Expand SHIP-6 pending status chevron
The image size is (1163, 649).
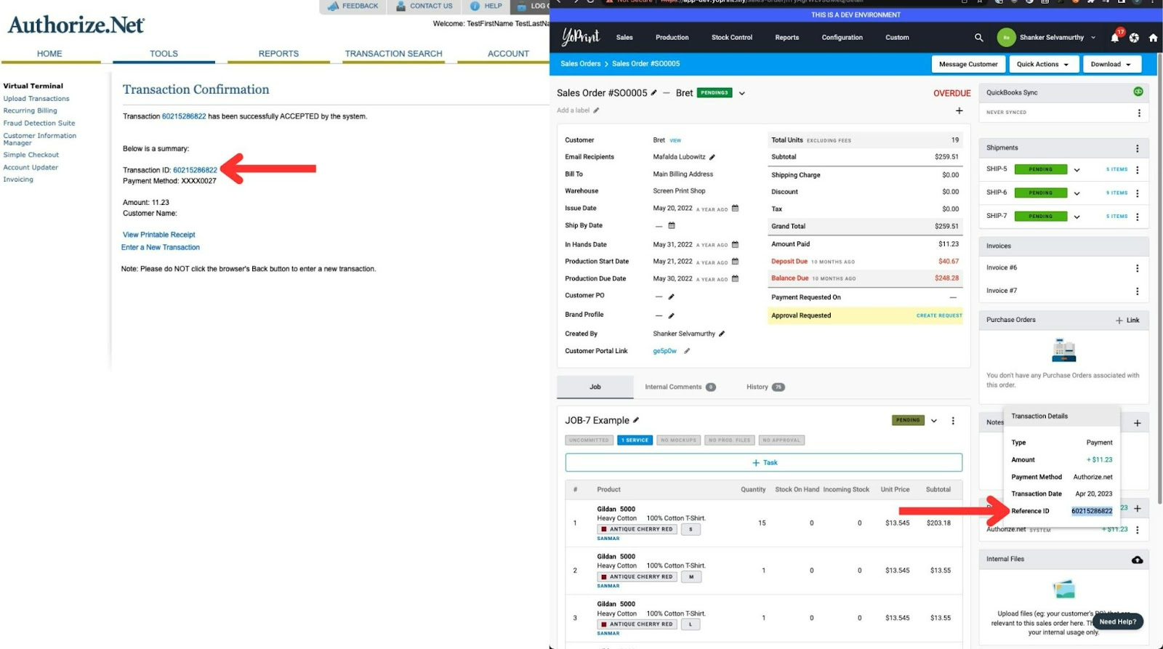[1077, 193]
